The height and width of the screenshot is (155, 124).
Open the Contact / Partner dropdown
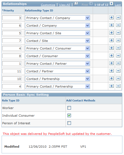tap(57, 71)
